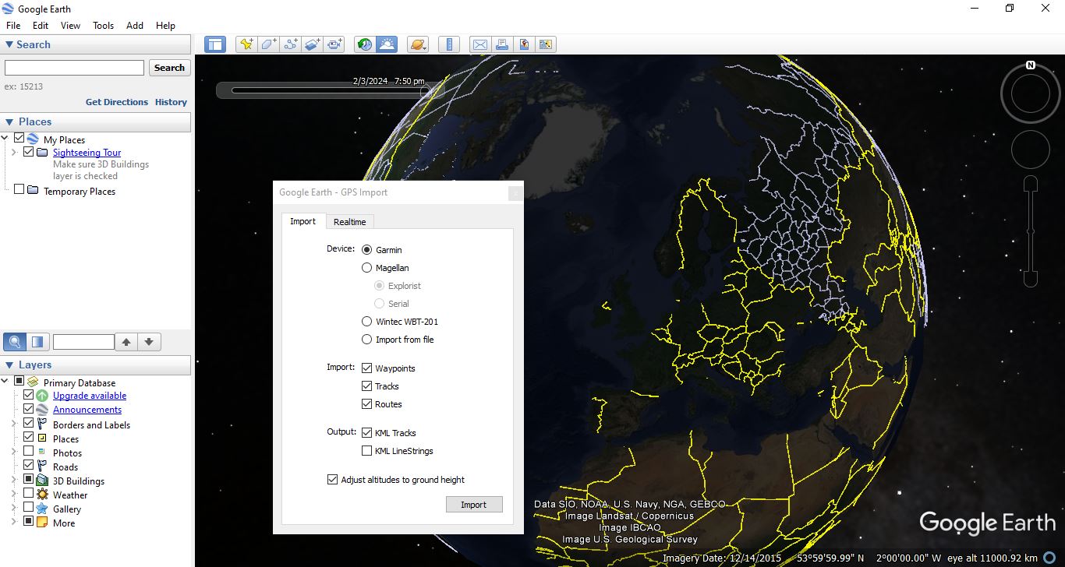Viewport: 1065px width, 567px height.
Task: Click the Places move down arrow
Action: tap(149, 341)
